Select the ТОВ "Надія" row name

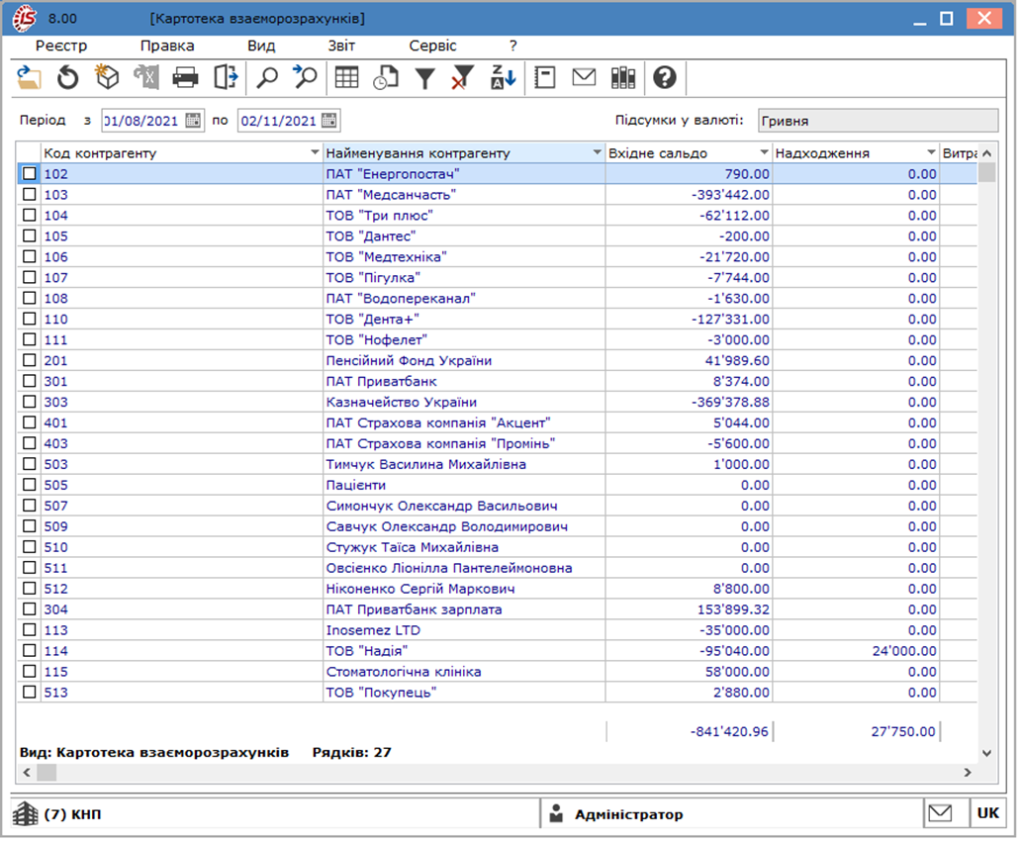point(367,651)
